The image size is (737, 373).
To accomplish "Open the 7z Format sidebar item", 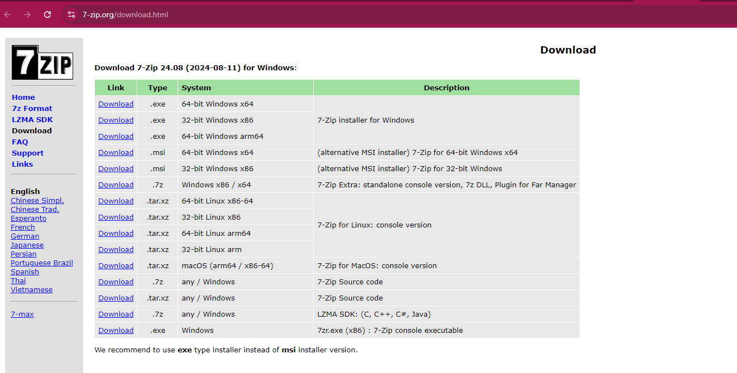I will click(32, 108).
